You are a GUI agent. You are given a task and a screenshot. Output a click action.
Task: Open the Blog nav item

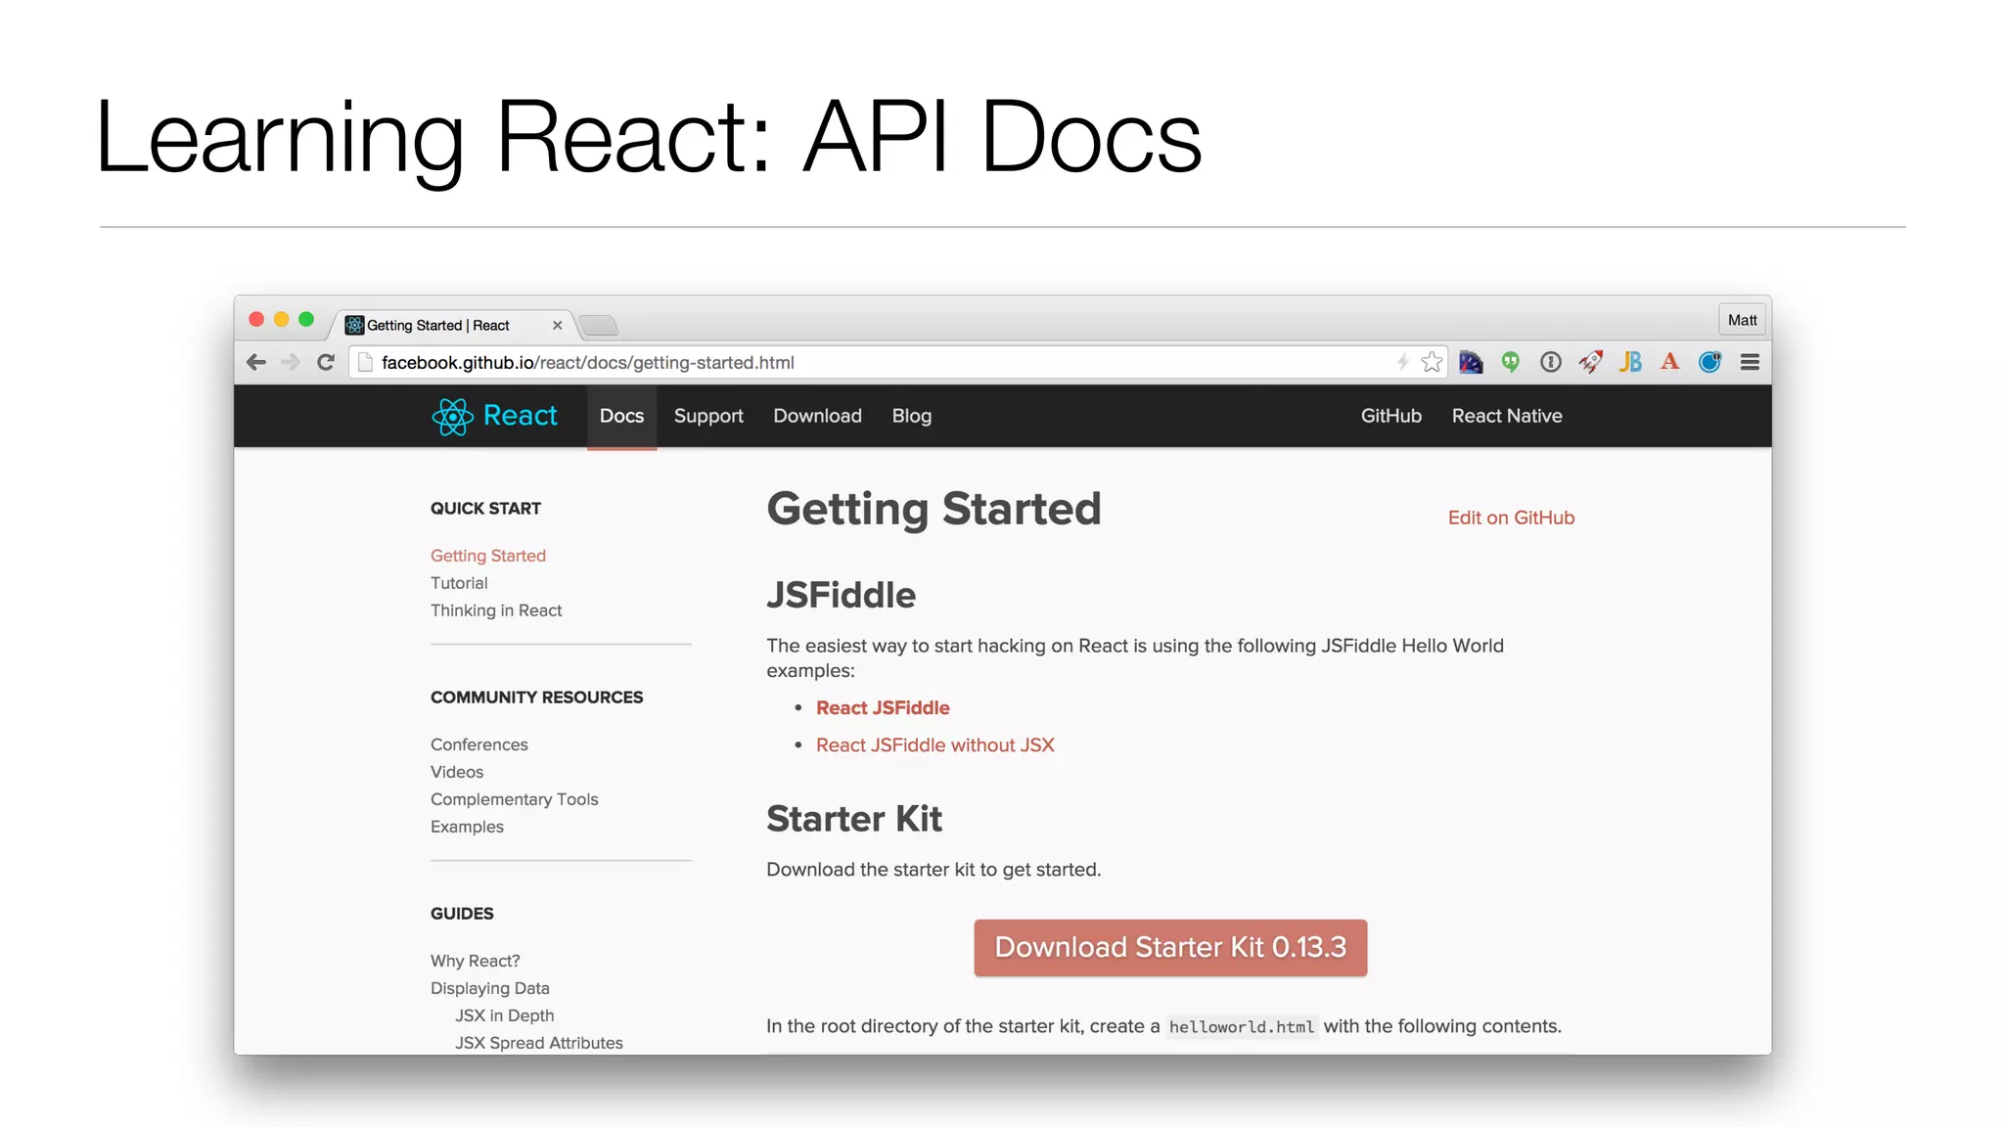(912, 416)
